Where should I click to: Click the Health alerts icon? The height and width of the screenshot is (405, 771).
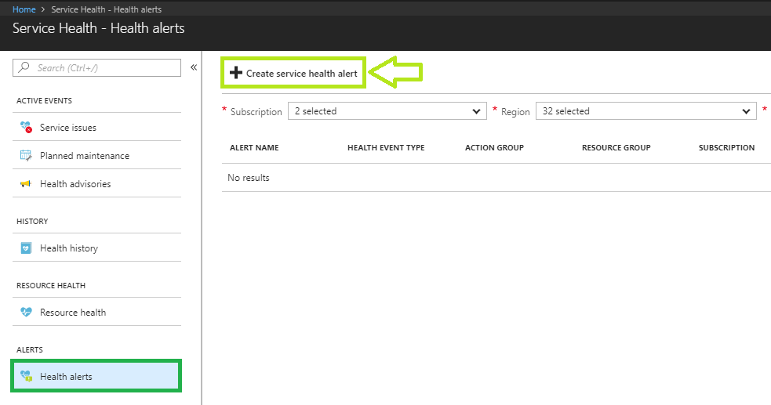(26, 377)
